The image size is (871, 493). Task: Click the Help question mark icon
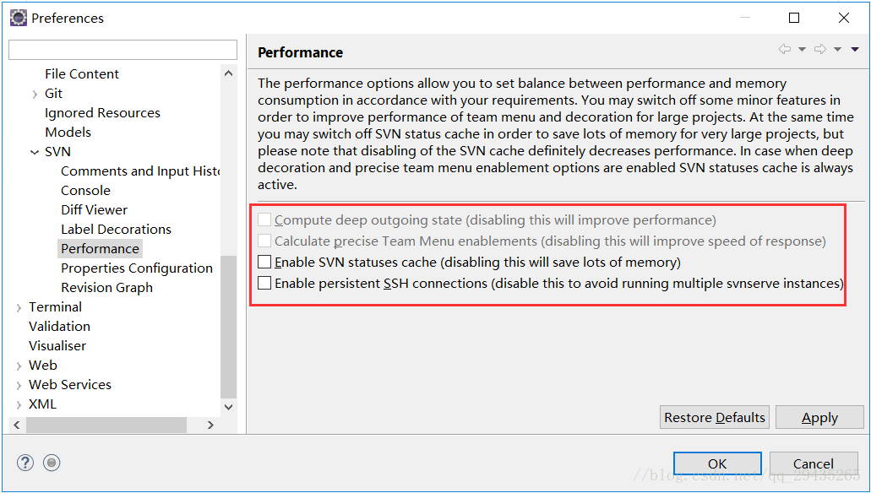[25, 463]
